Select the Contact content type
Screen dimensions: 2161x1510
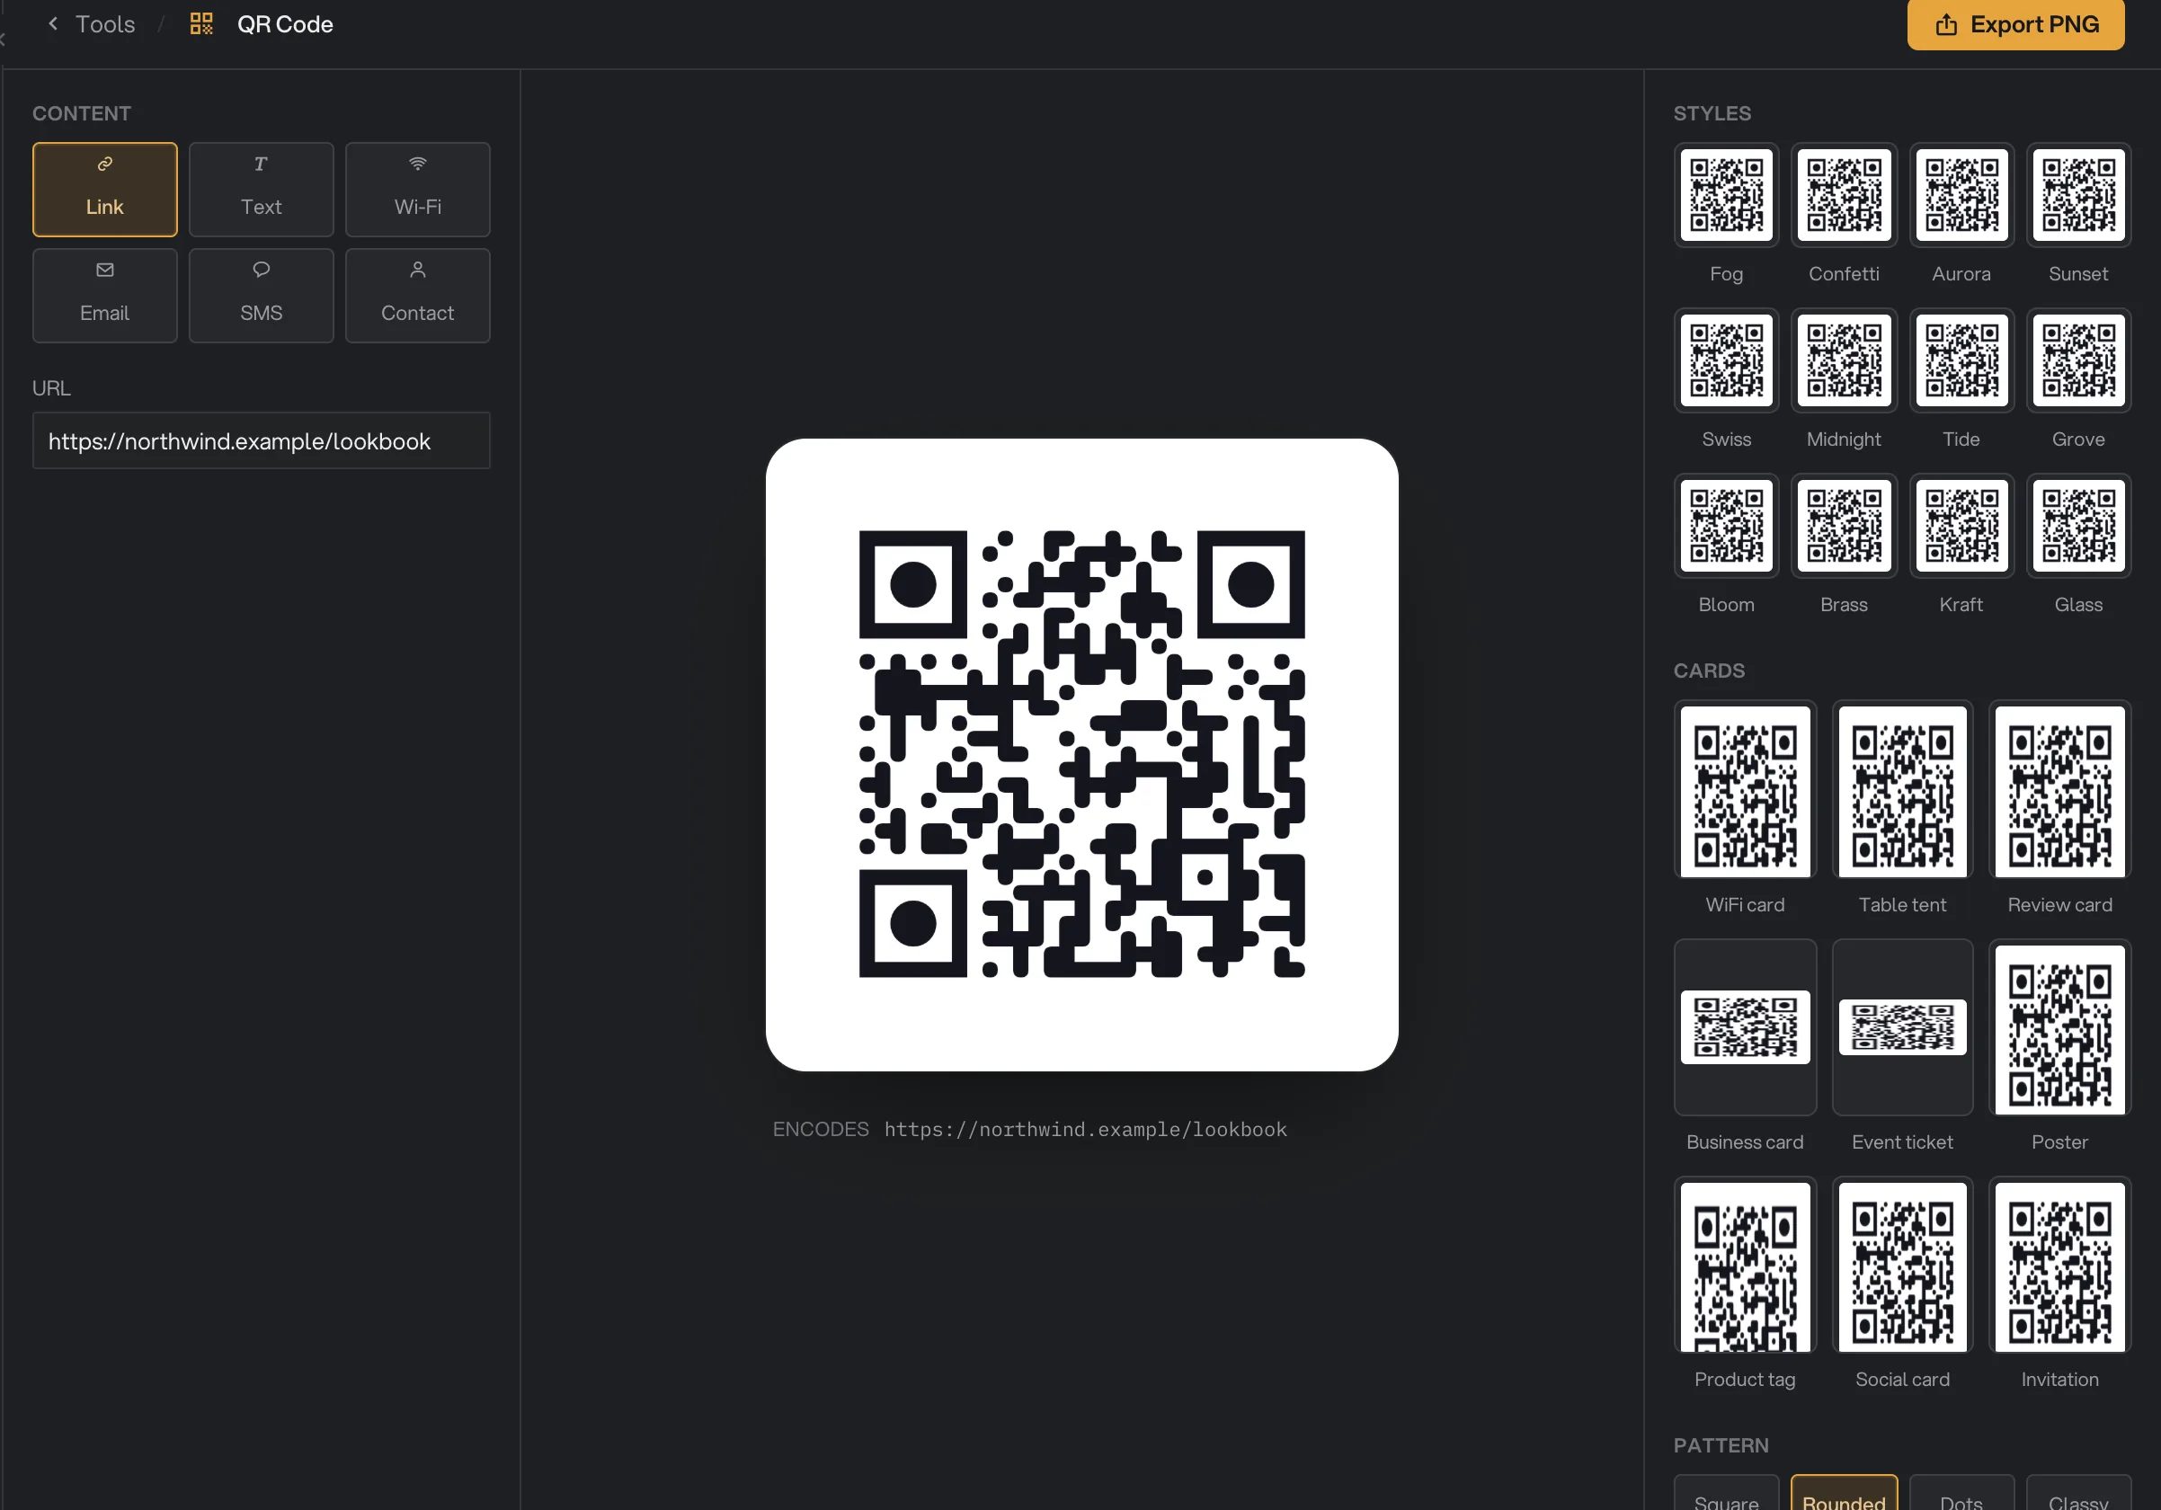point(417,296)
